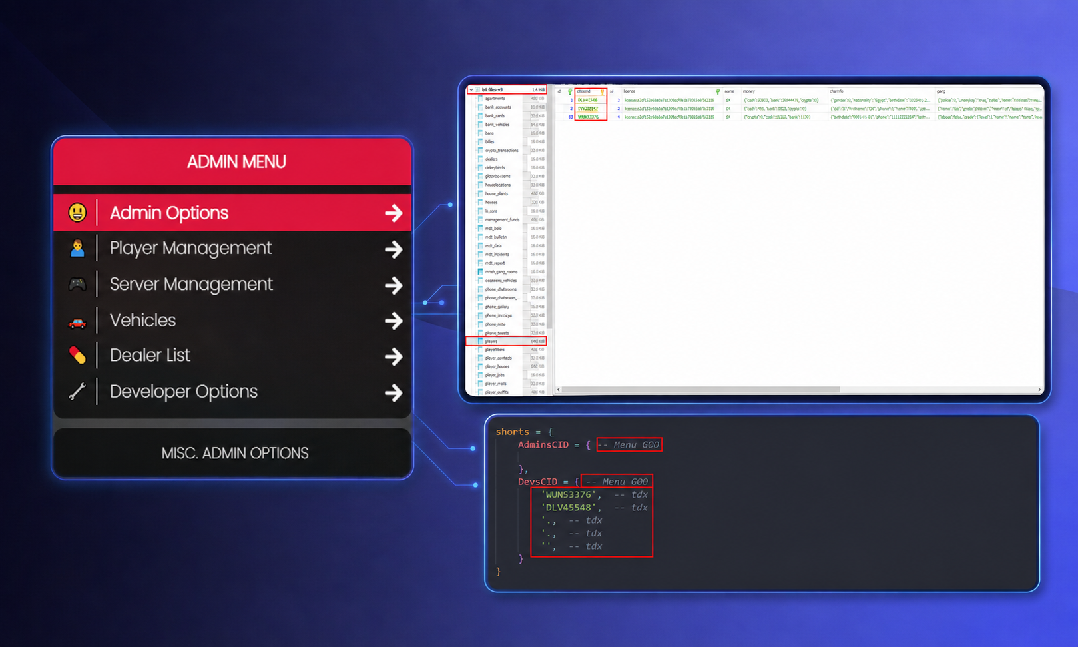This screenshot has width=1078, height=647.
Task: Click the person icon beside Player Management
Action: tap(77, 249)
